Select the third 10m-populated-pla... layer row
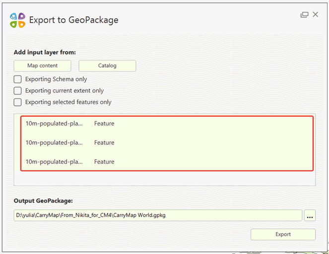This screenshot has width=329, height=254. (167, 162)
